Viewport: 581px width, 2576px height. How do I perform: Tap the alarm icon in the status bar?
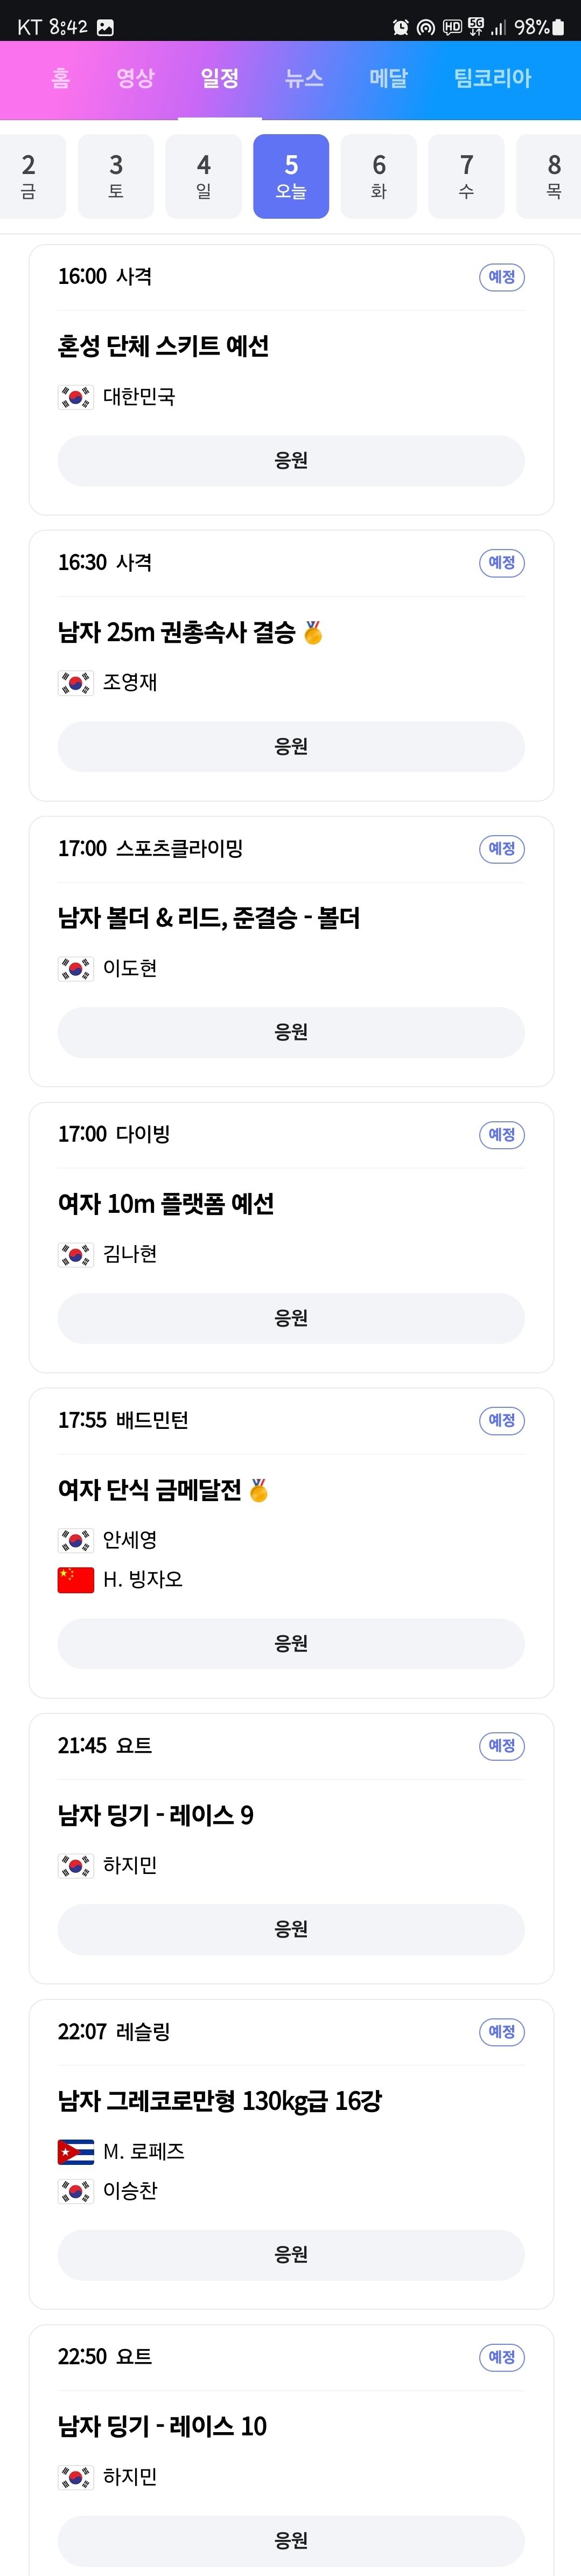coord(401,27)
